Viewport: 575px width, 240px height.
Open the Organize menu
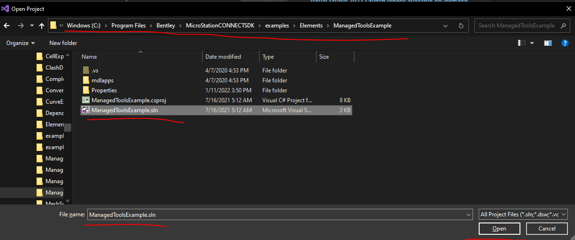(20, 43)
